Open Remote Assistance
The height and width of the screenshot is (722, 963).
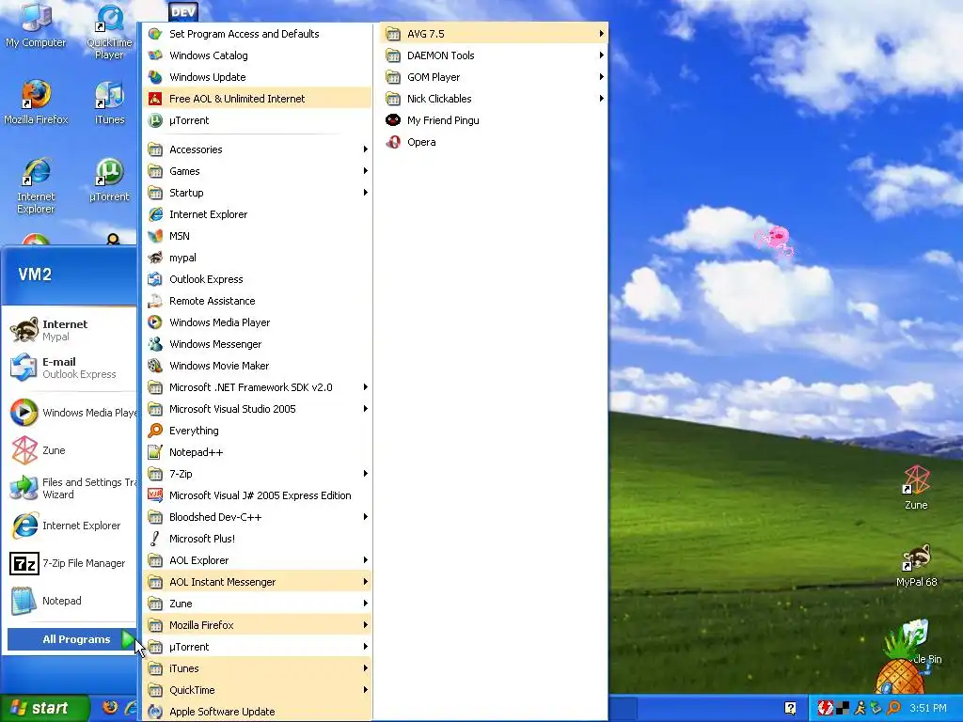[x=258, y=301]
